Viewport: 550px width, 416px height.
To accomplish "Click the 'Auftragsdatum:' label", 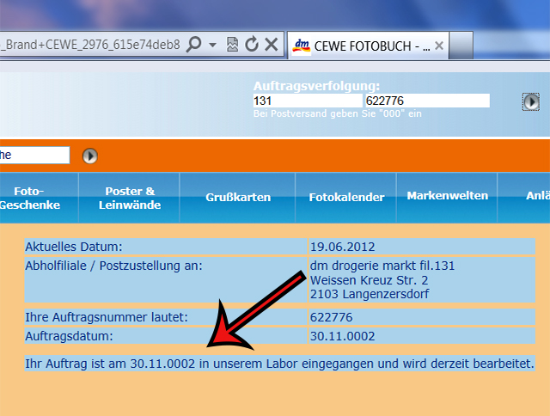I will pyautogui.click(x=69, y=336).
